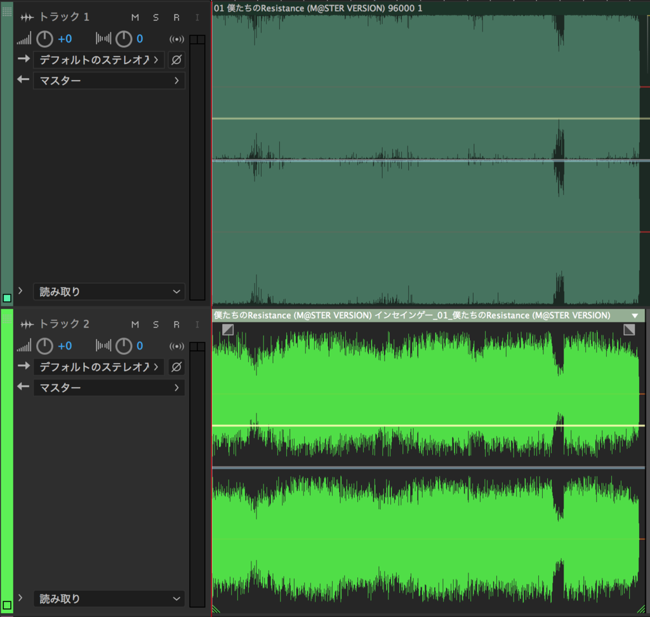Click the crossfade handle at Track 2 clip bottom-left
Viewport: 650px width, 617px height.
tap(216, 609)
